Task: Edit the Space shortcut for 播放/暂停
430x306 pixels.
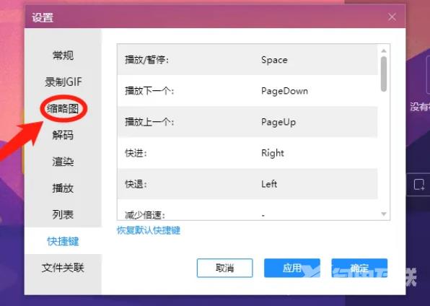Action: [274, 60]
